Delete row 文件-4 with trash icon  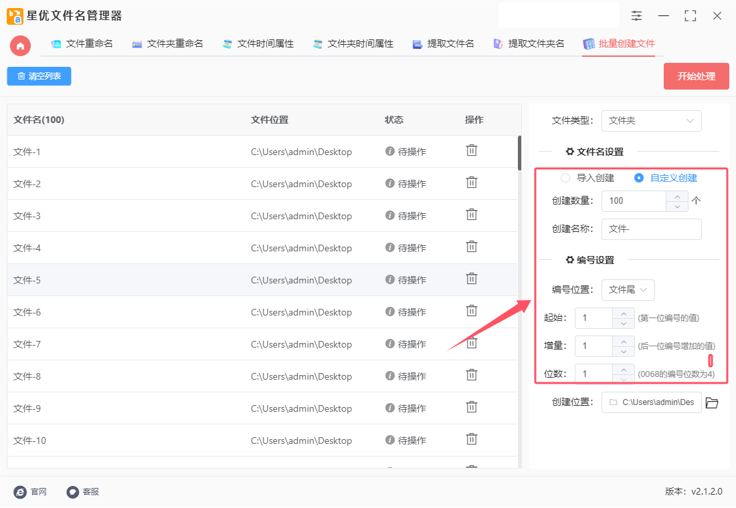pyautogui.click(x=471, y=247)
